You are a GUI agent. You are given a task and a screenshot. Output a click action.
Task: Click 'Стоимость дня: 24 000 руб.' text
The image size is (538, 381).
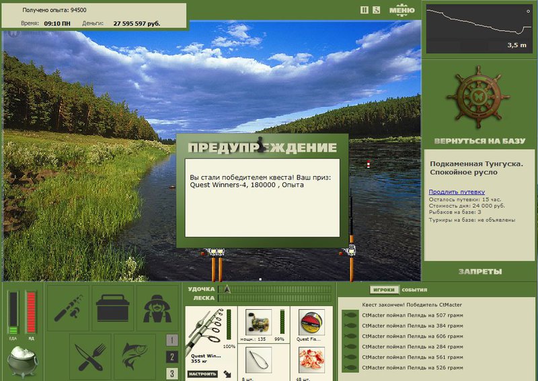click(x=467, y=206)
